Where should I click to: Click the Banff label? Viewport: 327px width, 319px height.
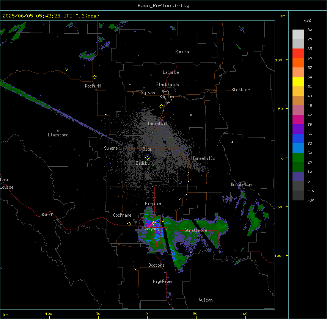[x=47, y=215]
